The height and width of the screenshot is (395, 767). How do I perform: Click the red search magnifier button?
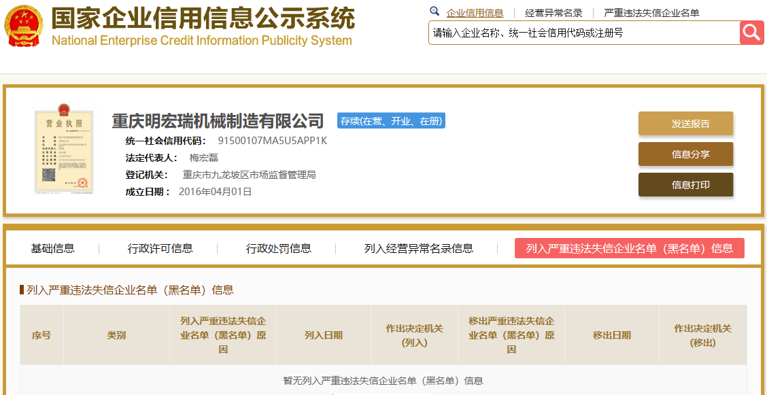coord(752,33)
